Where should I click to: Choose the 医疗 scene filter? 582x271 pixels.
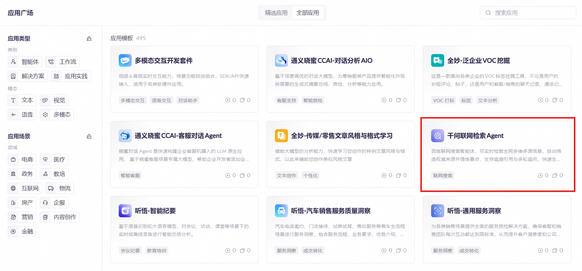point(54,160)
